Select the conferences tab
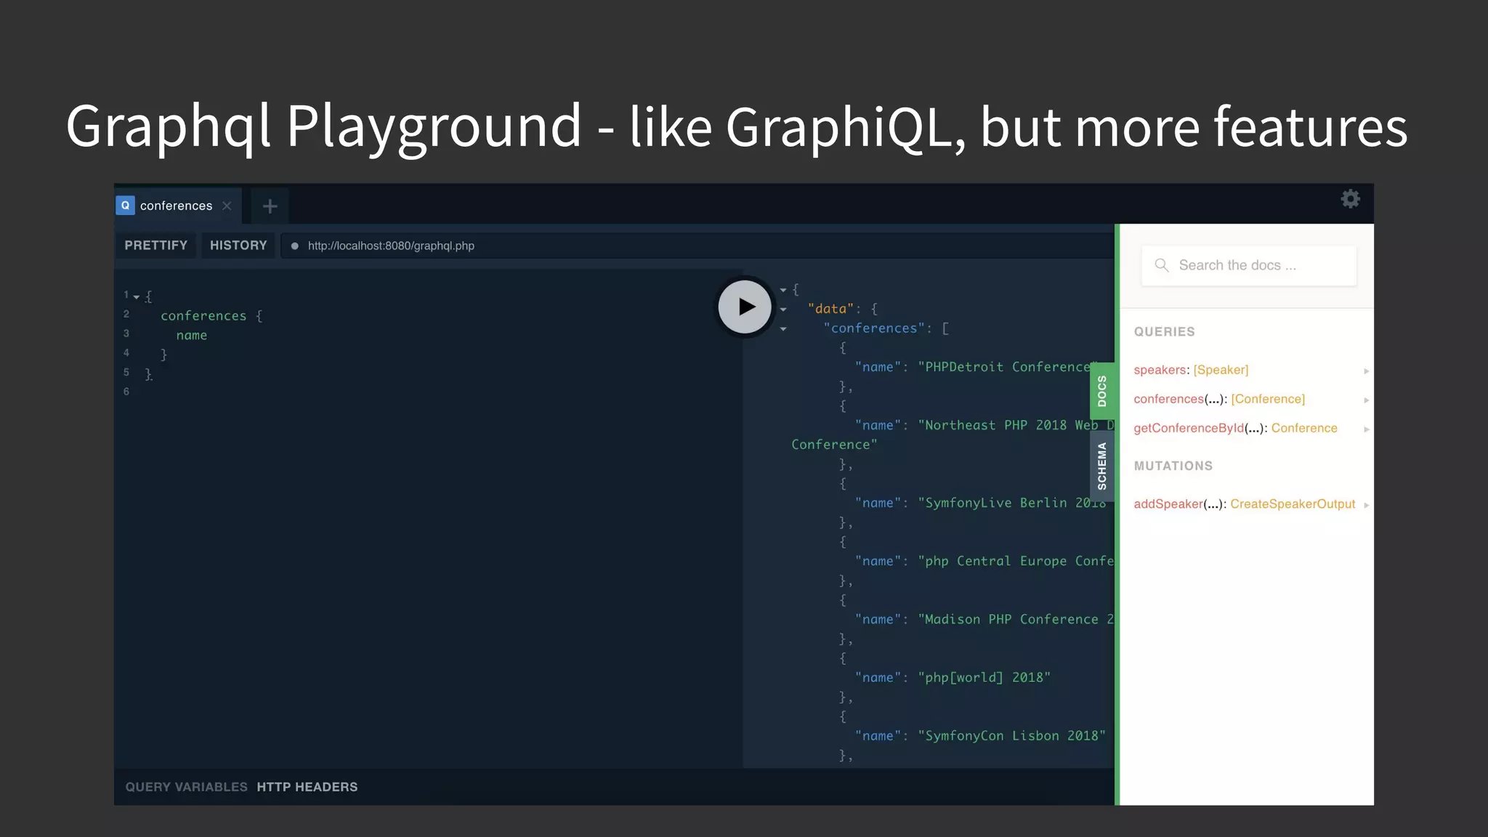The width and height of the screenshot is (1488, 837). [176, 206]
